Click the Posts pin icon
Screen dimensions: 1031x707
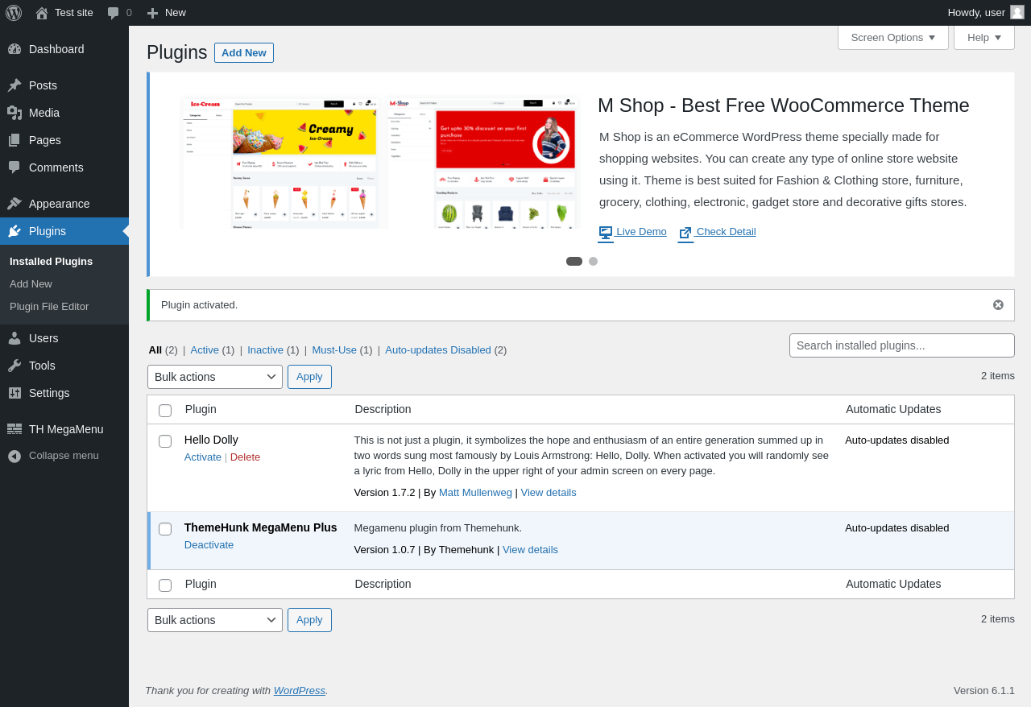pos(14,85)
